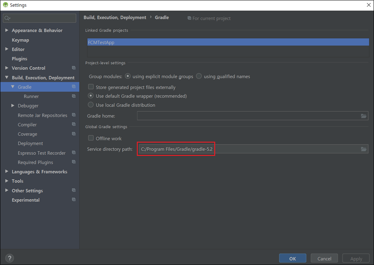Collapse the Gradle tree node arrow
Viewport: 374px width, 265px height.
click(13, 87)
